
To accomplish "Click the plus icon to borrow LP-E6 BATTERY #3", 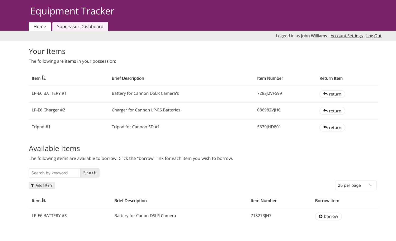I will (320, 217).
